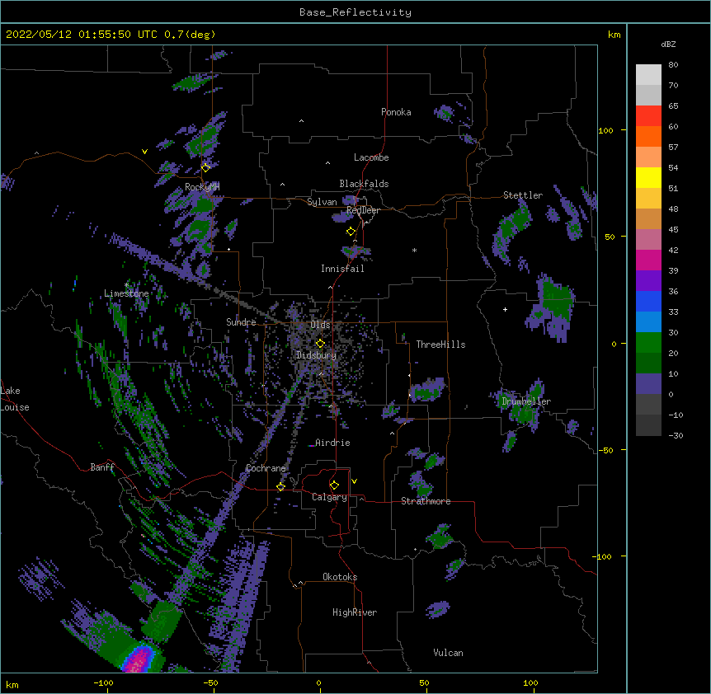Click the ThreeHills label
The image size is (711, 694).
(440, 345)
